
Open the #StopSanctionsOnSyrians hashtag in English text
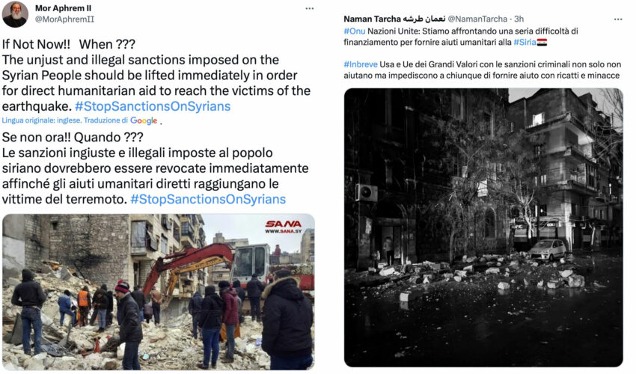pos(153,106)
